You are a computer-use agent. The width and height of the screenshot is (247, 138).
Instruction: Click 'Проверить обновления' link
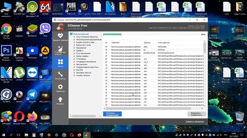click(x=195, y=122)
